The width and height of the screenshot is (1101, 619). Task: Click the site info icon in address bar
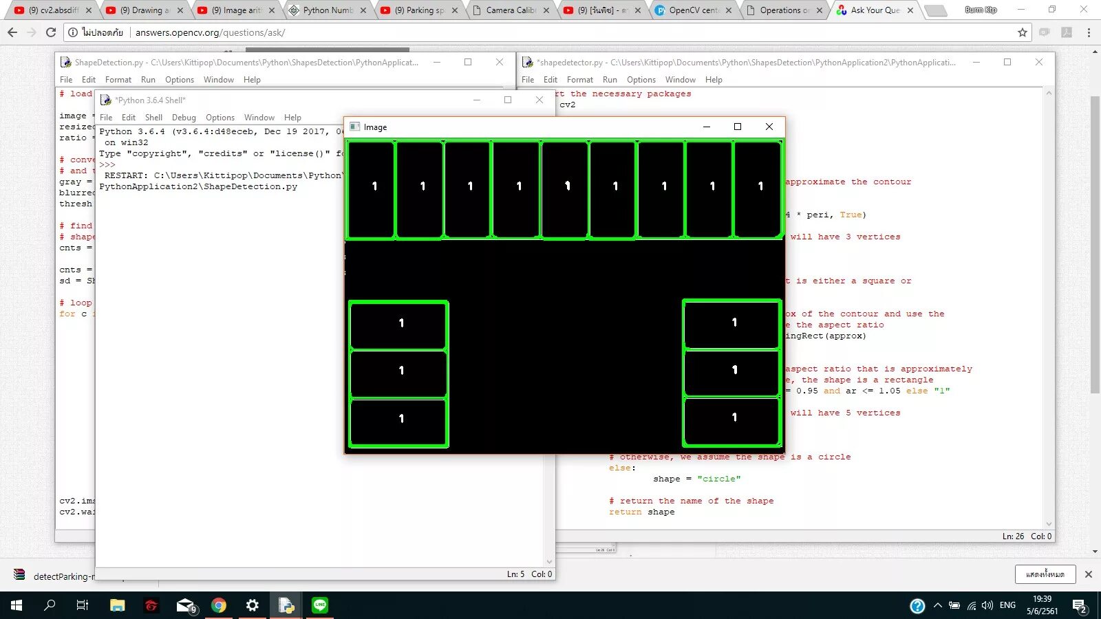[x=73, y=32]
